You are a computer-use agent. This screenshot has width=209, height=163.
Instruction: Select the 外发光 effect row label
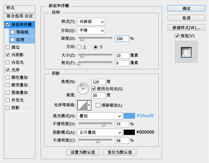pyautogui.click(x=17, y=100)
